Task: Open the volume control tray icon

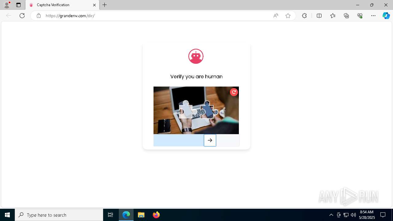Action: [353, 215]
